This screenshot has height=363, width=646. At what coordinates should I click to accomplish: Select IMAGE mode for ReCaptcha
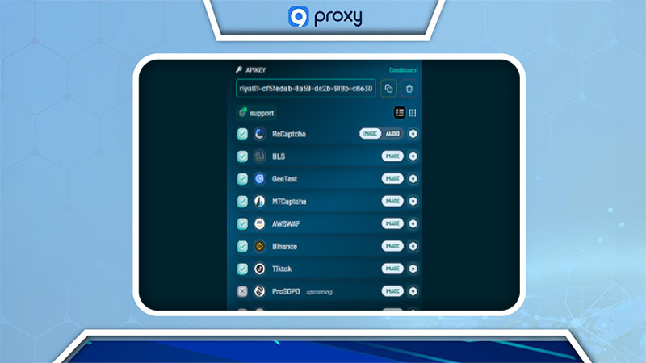pos(371,134)
